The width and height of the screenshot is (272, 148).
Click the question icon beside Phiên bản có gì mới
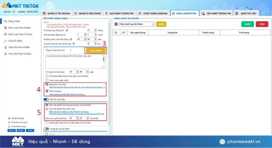(9, 122)
